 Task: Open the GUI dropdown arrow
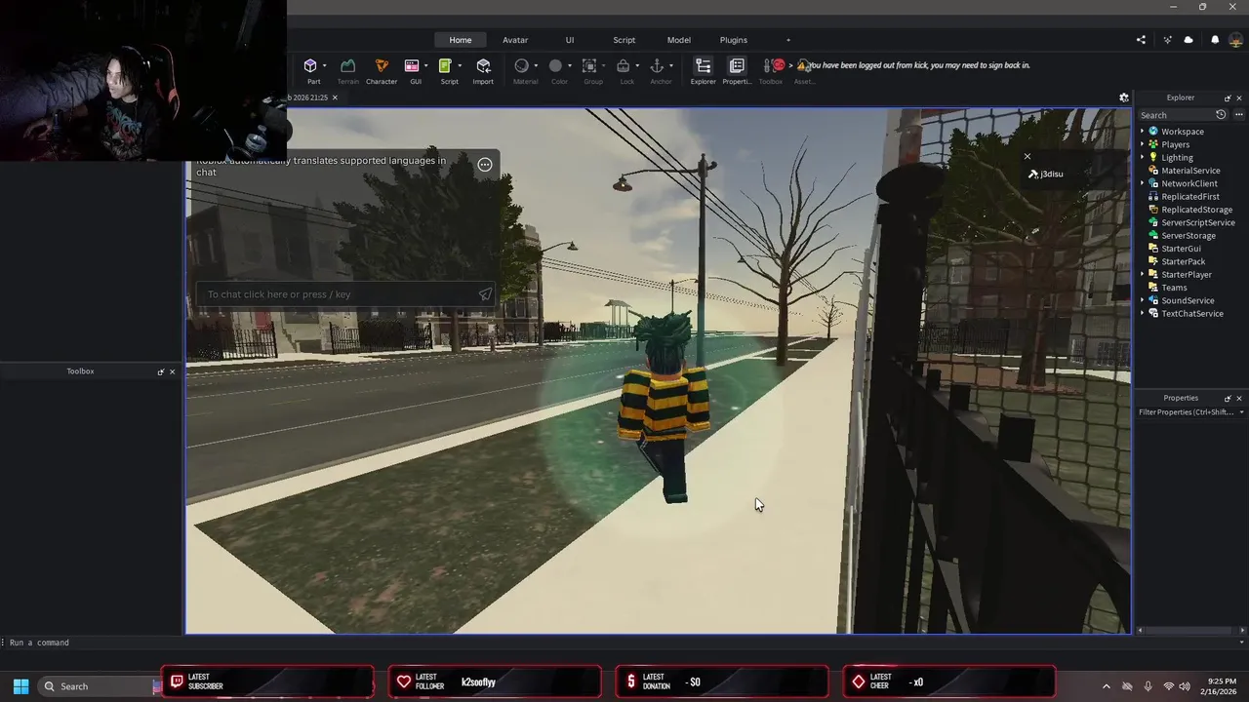425,66
